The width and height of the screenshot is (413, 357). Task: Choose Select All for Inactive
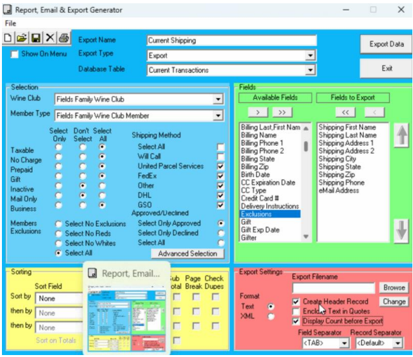pyautogui.click(x=102, y=186)
